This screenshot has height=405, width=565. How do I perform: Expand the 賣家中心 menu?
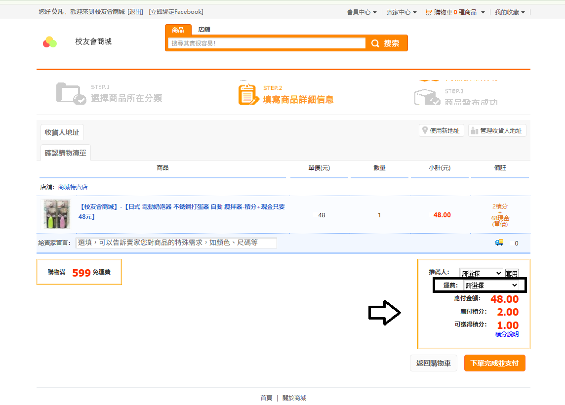coord(402,12)
